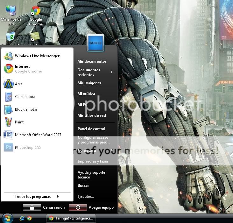Switch to Taringa! Chrome taskbar window

click(71, 219)
